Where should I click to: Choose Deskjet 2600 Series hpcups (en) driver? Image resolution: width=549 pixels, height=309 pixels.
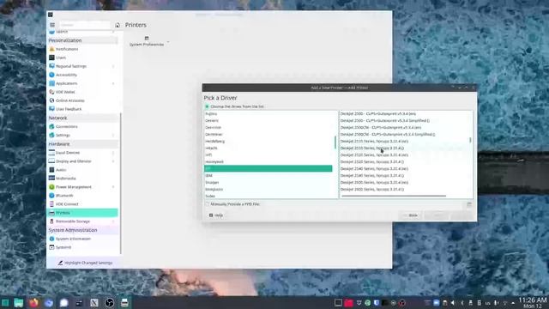tap(374, 183)
